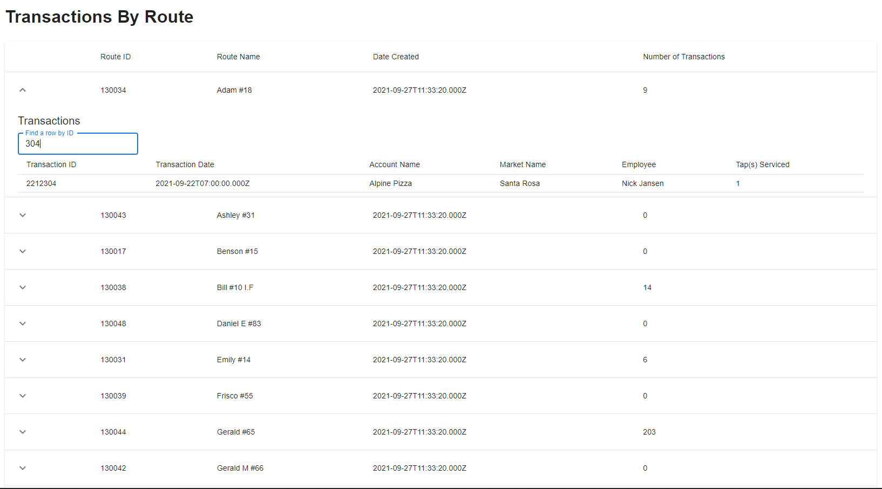Expand the Ashley #31 route row
The width and height of the screenshot is (882, 489).
23,215
